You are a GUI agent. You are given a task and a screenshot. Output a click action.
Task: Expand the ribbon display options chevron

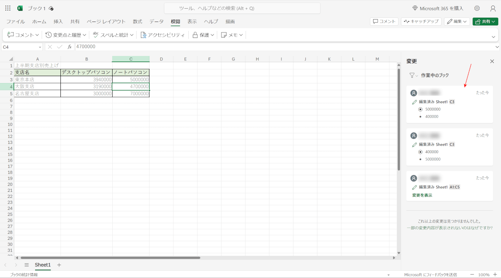pyautogui.click(x=493, y=37)
